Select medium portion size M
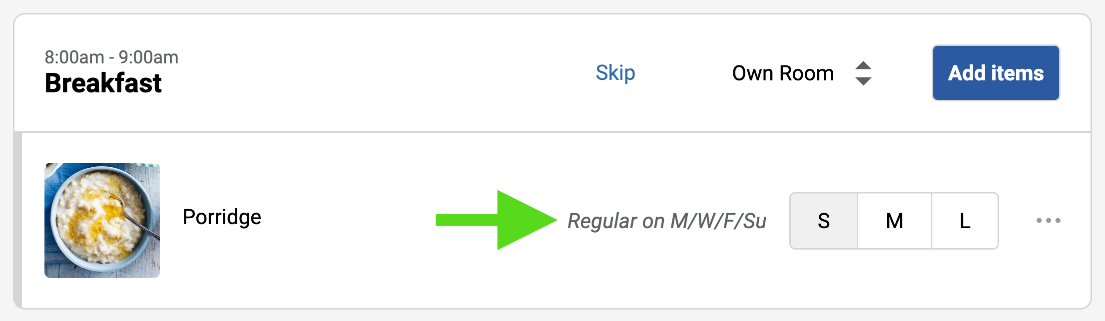Screen dimensions: 1105x321 pyautogui.click(x=894, y=221)
